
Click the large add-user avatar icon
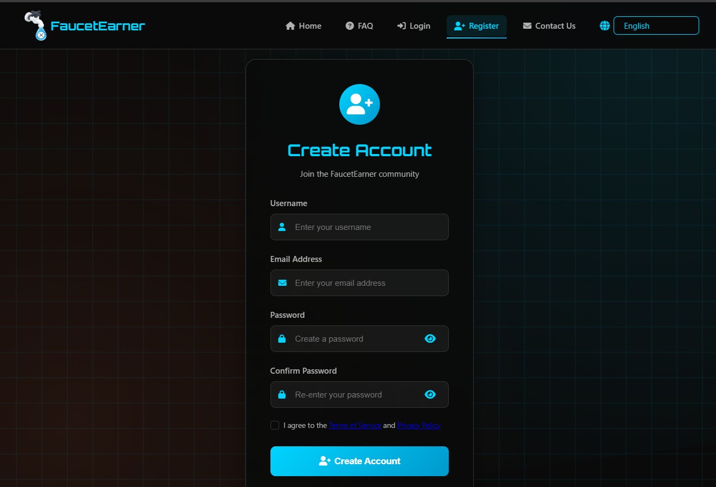click(x=359, y=104)
